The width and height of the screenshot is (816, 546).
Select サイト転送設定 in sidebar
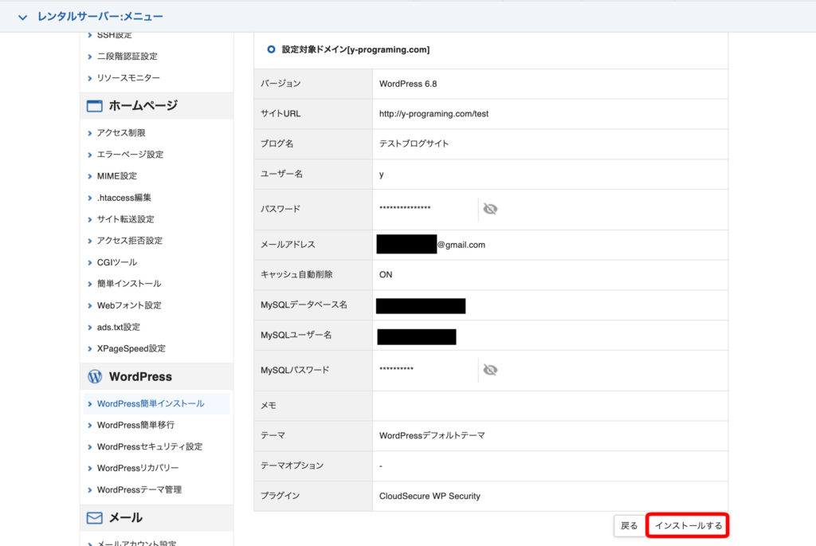pos(125,219)
